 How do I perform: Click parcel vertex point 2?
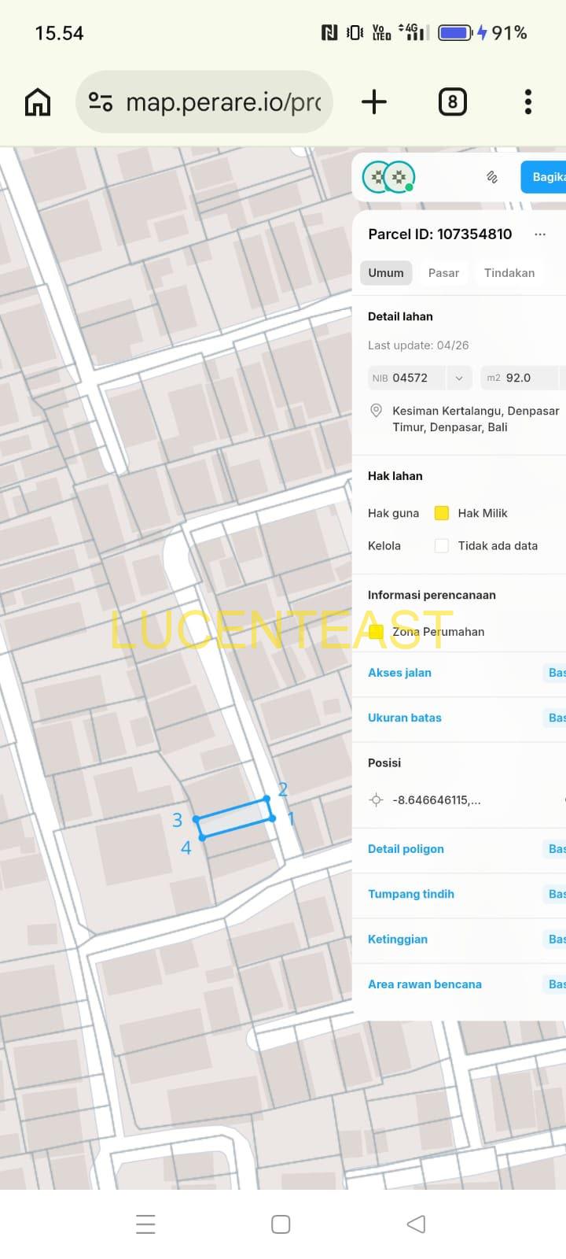[x=267, y=799]
